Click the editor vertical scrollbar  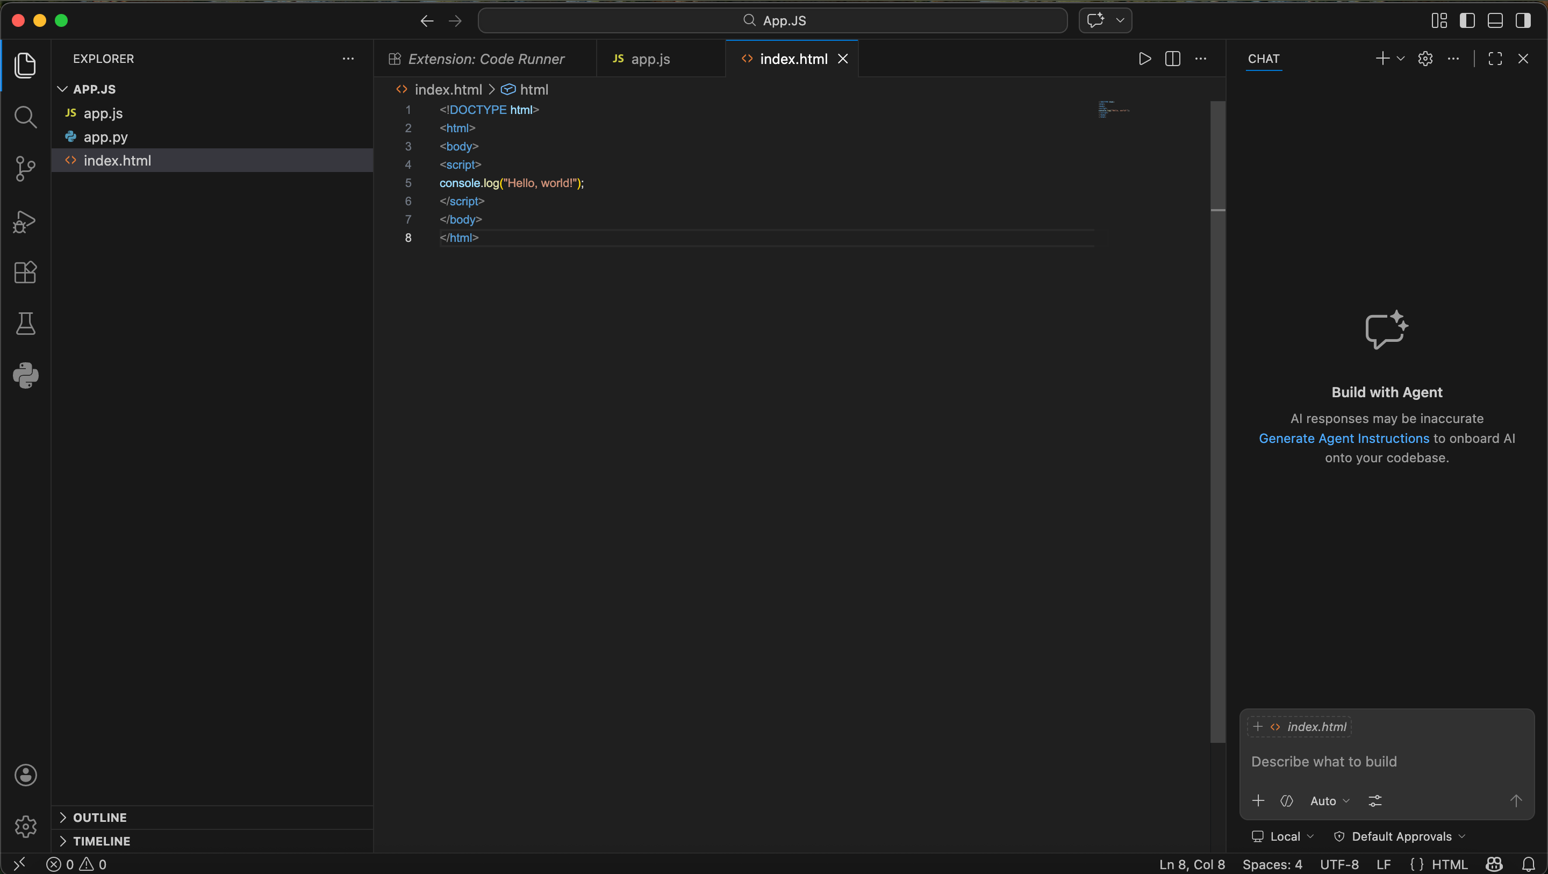pos(1217,421)
